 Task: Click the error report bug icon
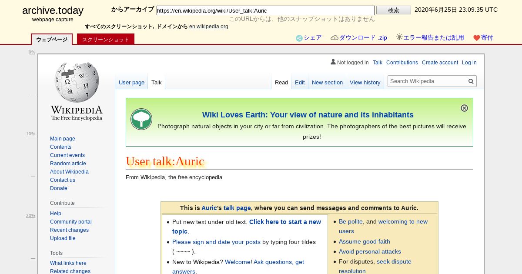point(399,37)
